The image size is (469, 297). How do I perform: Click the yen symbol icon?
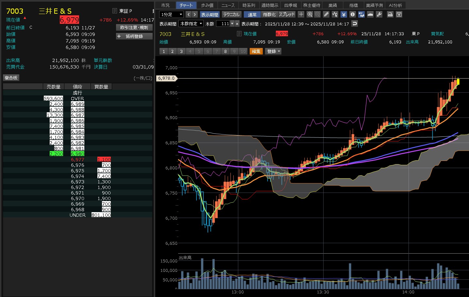[343, 14]
